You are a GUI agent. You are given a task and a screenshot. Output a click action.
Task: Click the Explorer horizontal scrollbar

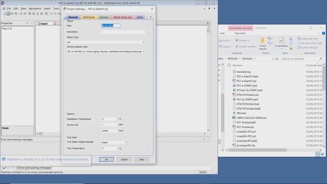258,150
